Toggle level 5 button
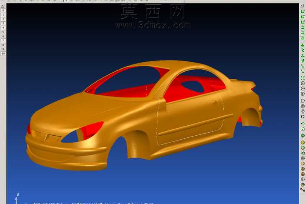 point(3,32)
